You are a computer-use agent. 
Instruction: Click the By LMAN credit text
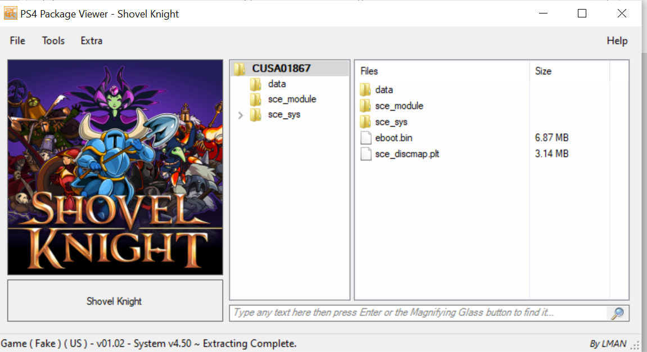pyautogui.click(x=608, y=344)
